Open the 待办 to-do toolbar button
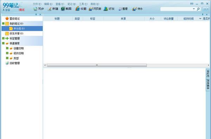The image size is (211, 139). pyautogui.click(x=138, y=9)
